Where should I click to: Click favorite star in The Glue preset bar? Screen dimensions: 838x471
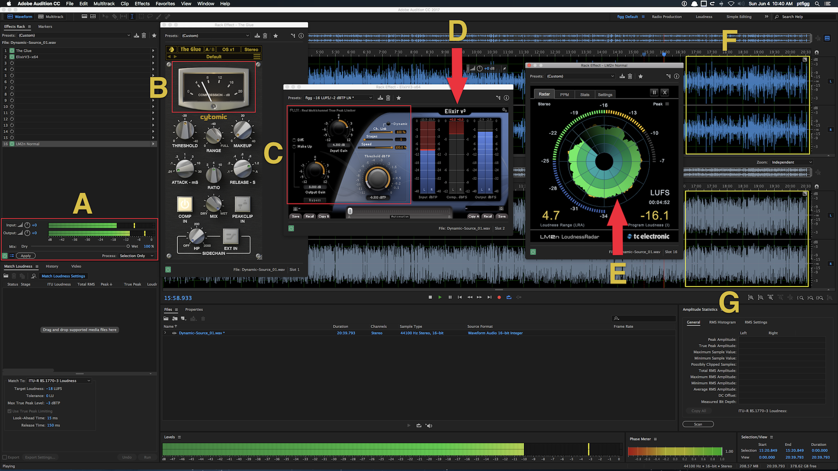click(275, 36)
